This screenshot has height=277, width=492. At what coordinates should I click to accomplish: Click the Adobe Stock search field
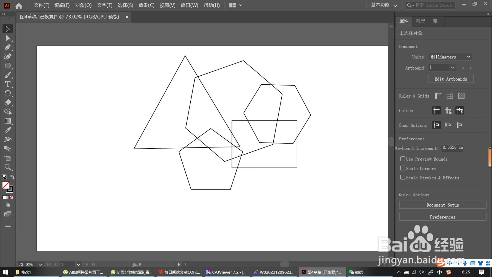coord(430,5)
